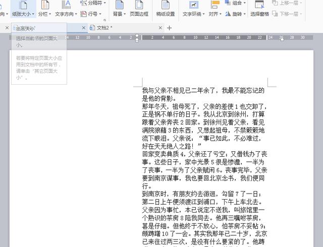This screenshot has width=323, height=247.
Task: Click the horizontal ruler at mark 10
Action: (195, 37)
